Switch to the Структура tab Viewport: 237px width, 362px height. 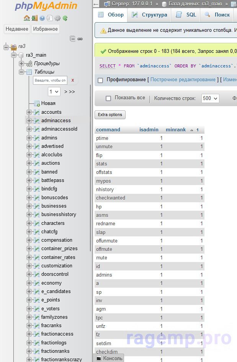click(x=149, y=15)
